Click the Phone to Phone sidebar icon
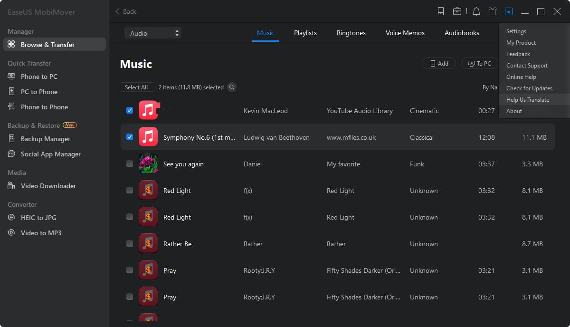Screen dimensions: 570x327 [11, 107]
